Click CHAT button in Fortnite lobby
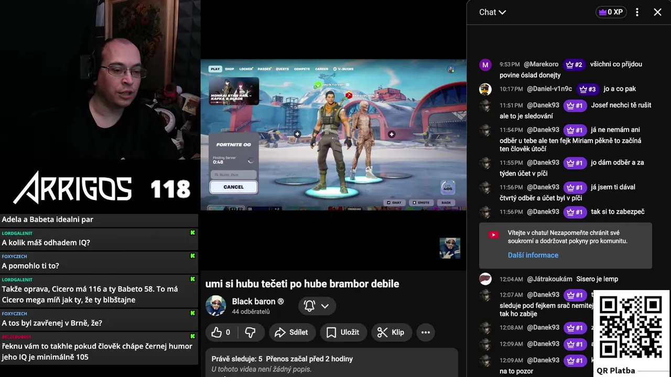The image size is (671, 377). [394, 203]
